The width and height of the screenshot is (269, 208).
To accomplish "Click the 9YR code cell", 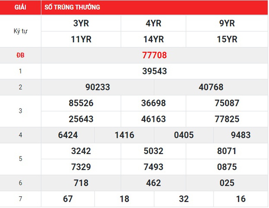I will pos(227,23).
